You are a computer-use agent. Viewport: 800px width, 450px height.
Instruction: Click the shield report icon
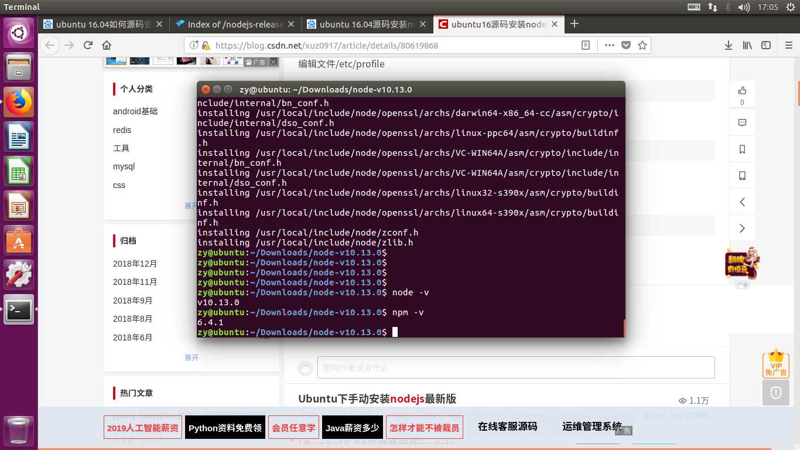(x=776, y=393)
